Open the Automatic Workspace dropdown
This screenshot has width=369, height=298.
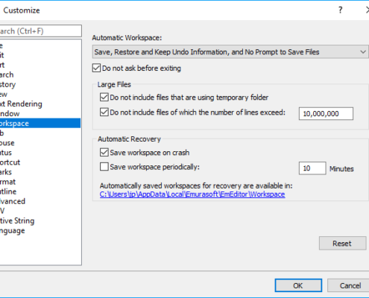[230, 52]
